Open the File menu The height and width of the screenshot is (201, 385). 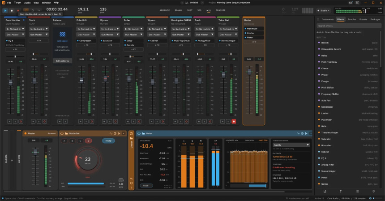pos(9,3)
